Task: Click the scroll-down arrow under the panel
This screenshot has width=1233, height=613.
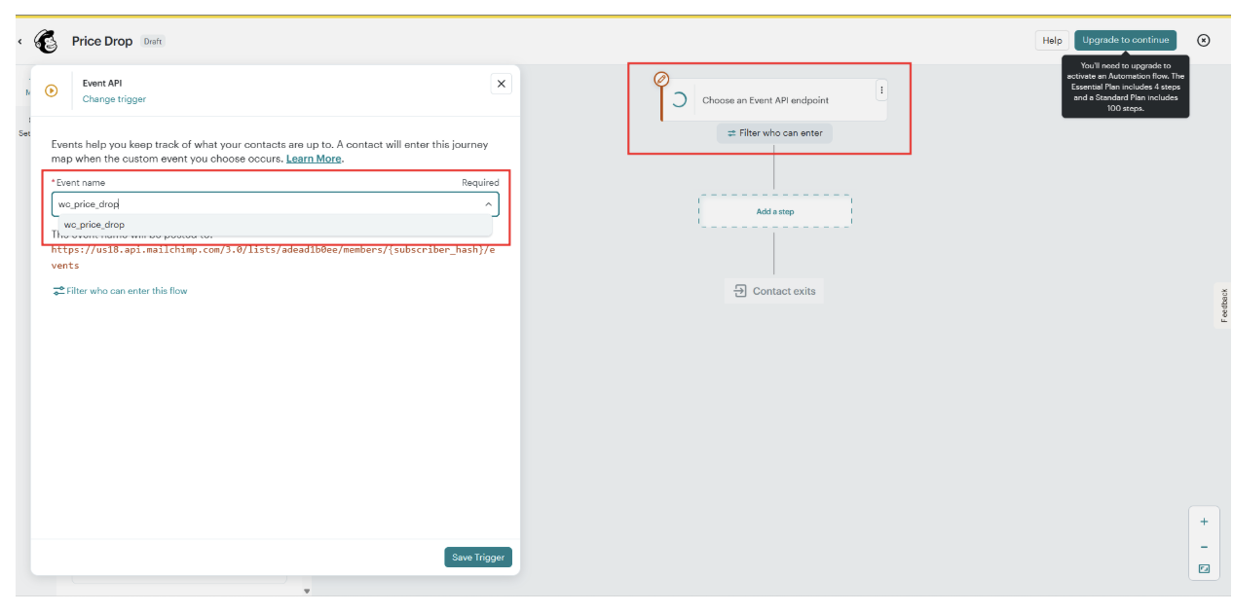Action: pos(307,591)
